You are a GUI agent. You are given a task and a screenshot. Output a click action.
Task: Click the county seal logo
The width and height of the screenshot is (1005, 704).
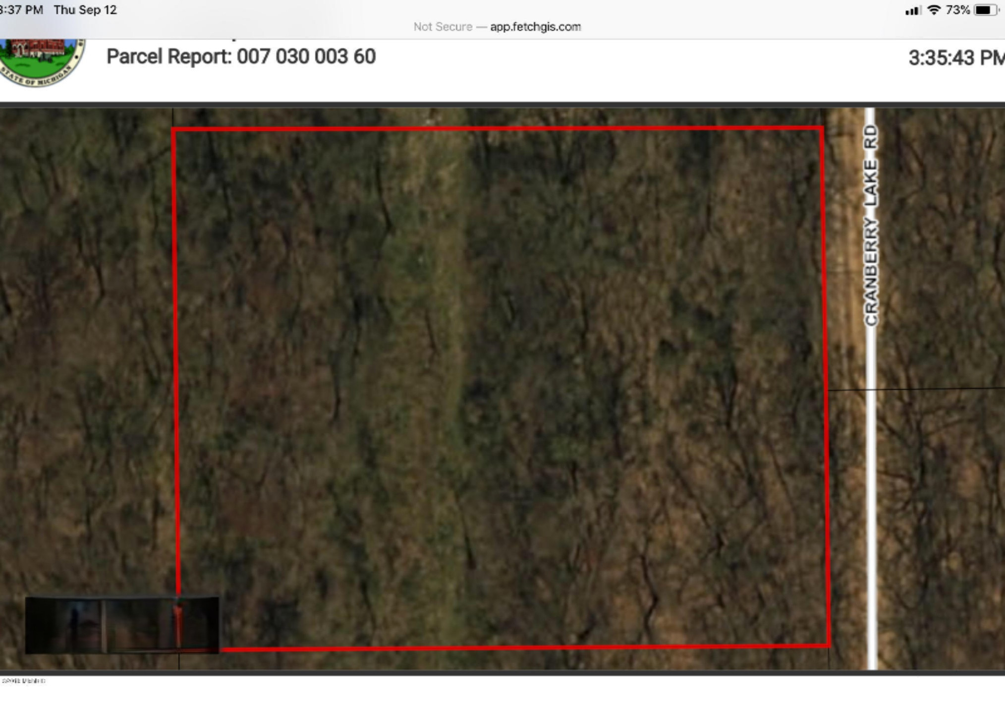[42, 61]
